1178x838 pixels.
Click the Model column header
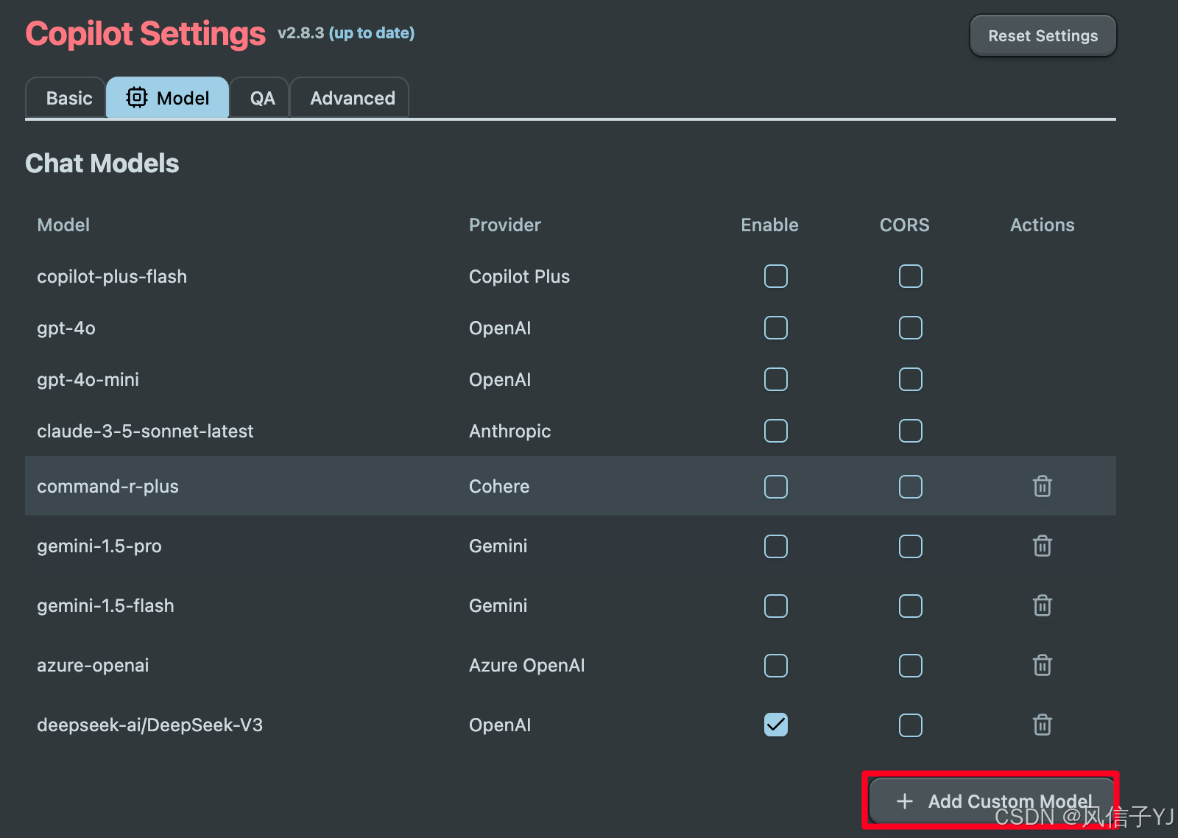click(63, 225)
